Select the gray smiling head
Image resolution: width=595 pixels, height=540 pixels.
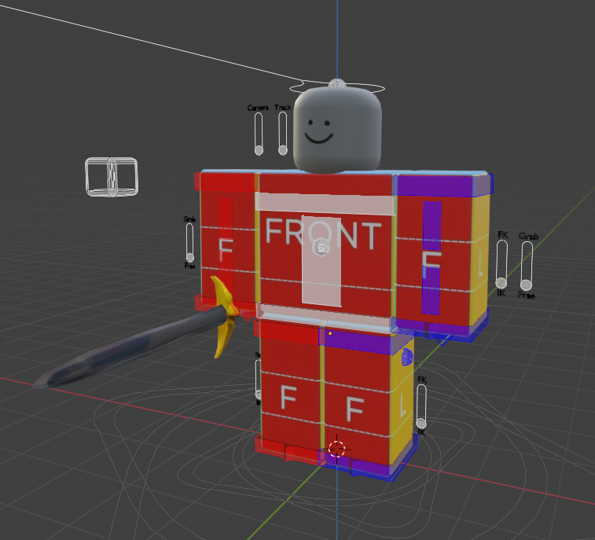(x=337, y=129)
